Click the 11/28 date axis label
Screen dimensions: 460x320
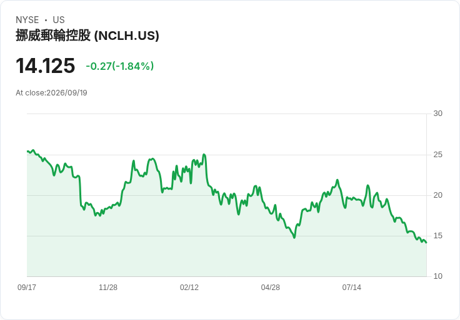(108, 287)
